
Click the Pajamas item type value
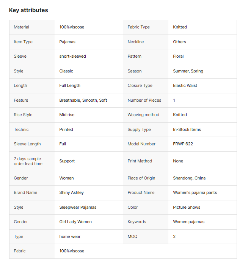(x=67, y=42)
